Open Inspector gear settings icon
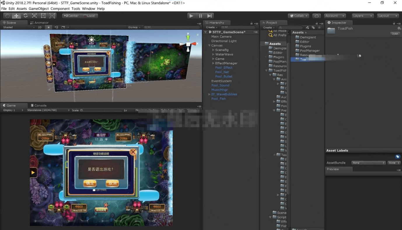402x230 pixels. [399, 28]
